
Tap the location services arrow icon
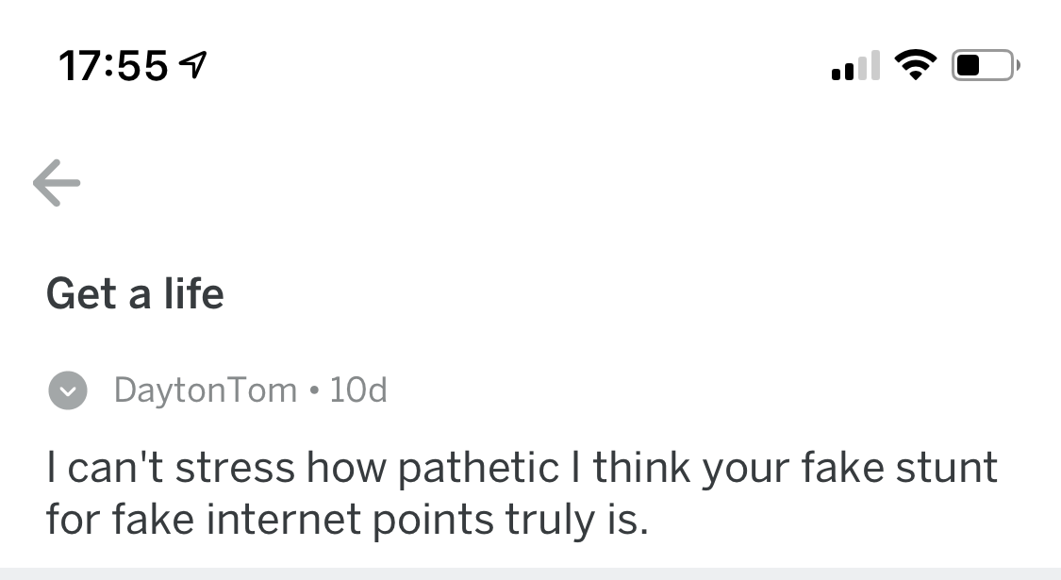click(192, 65)
